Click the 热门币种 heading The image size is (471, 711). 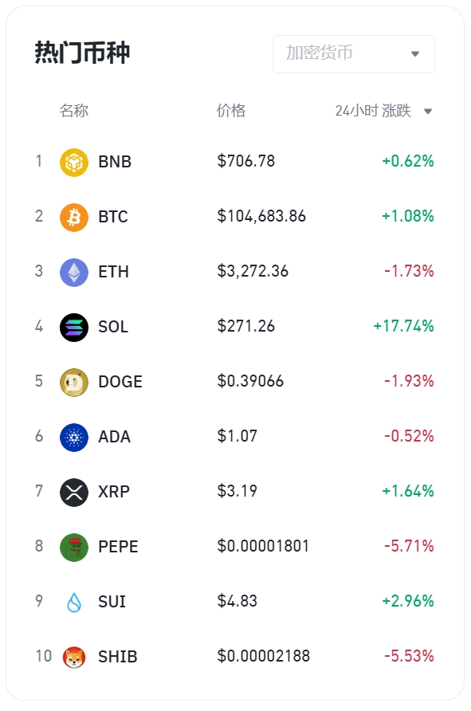coord(83,53)
